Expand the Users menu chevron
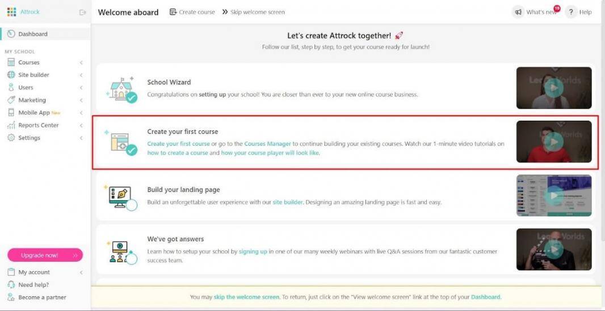This screenshot has height=311, width=605. pyautogui.click(x=81, y=88)
